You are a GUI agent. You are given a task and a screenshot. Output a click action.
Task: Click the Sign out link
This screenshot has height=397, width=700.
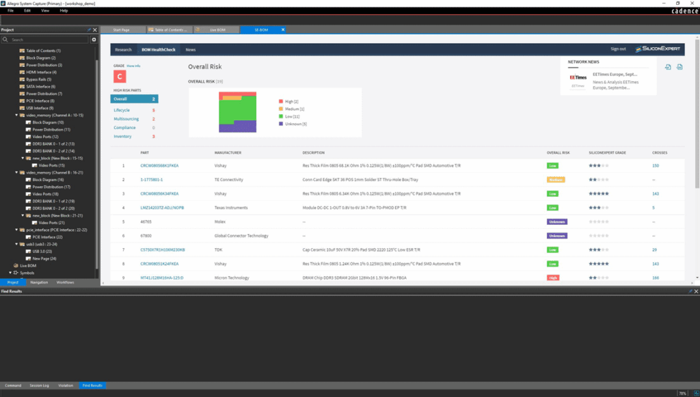point(618,49)
